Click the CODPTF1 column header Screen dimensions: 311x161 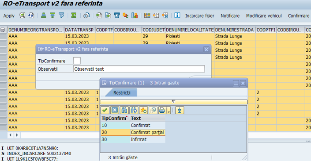pyautogui.click(x=266, y=30)
